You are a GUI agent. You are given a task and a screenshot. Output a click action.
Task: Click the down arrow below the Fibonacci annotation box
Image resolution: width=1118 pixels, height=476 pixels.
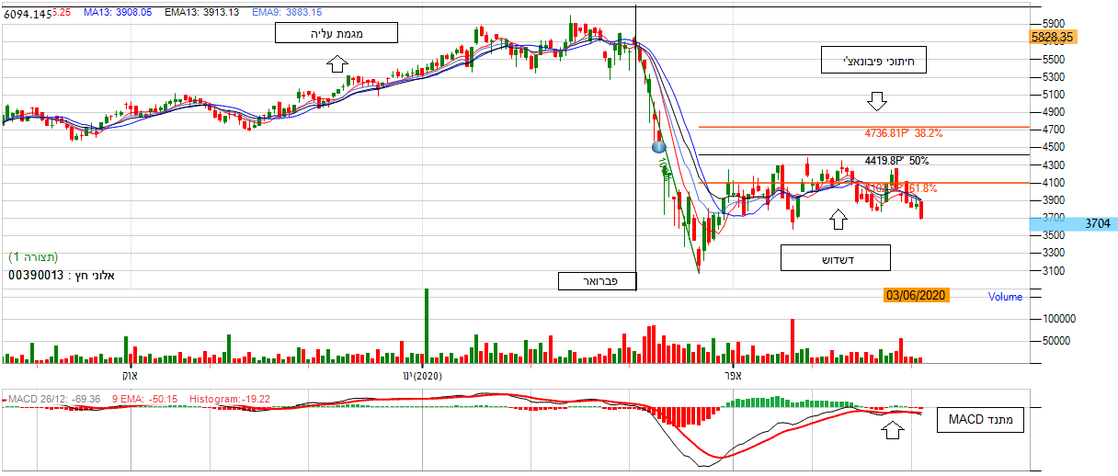click(876, 98)
